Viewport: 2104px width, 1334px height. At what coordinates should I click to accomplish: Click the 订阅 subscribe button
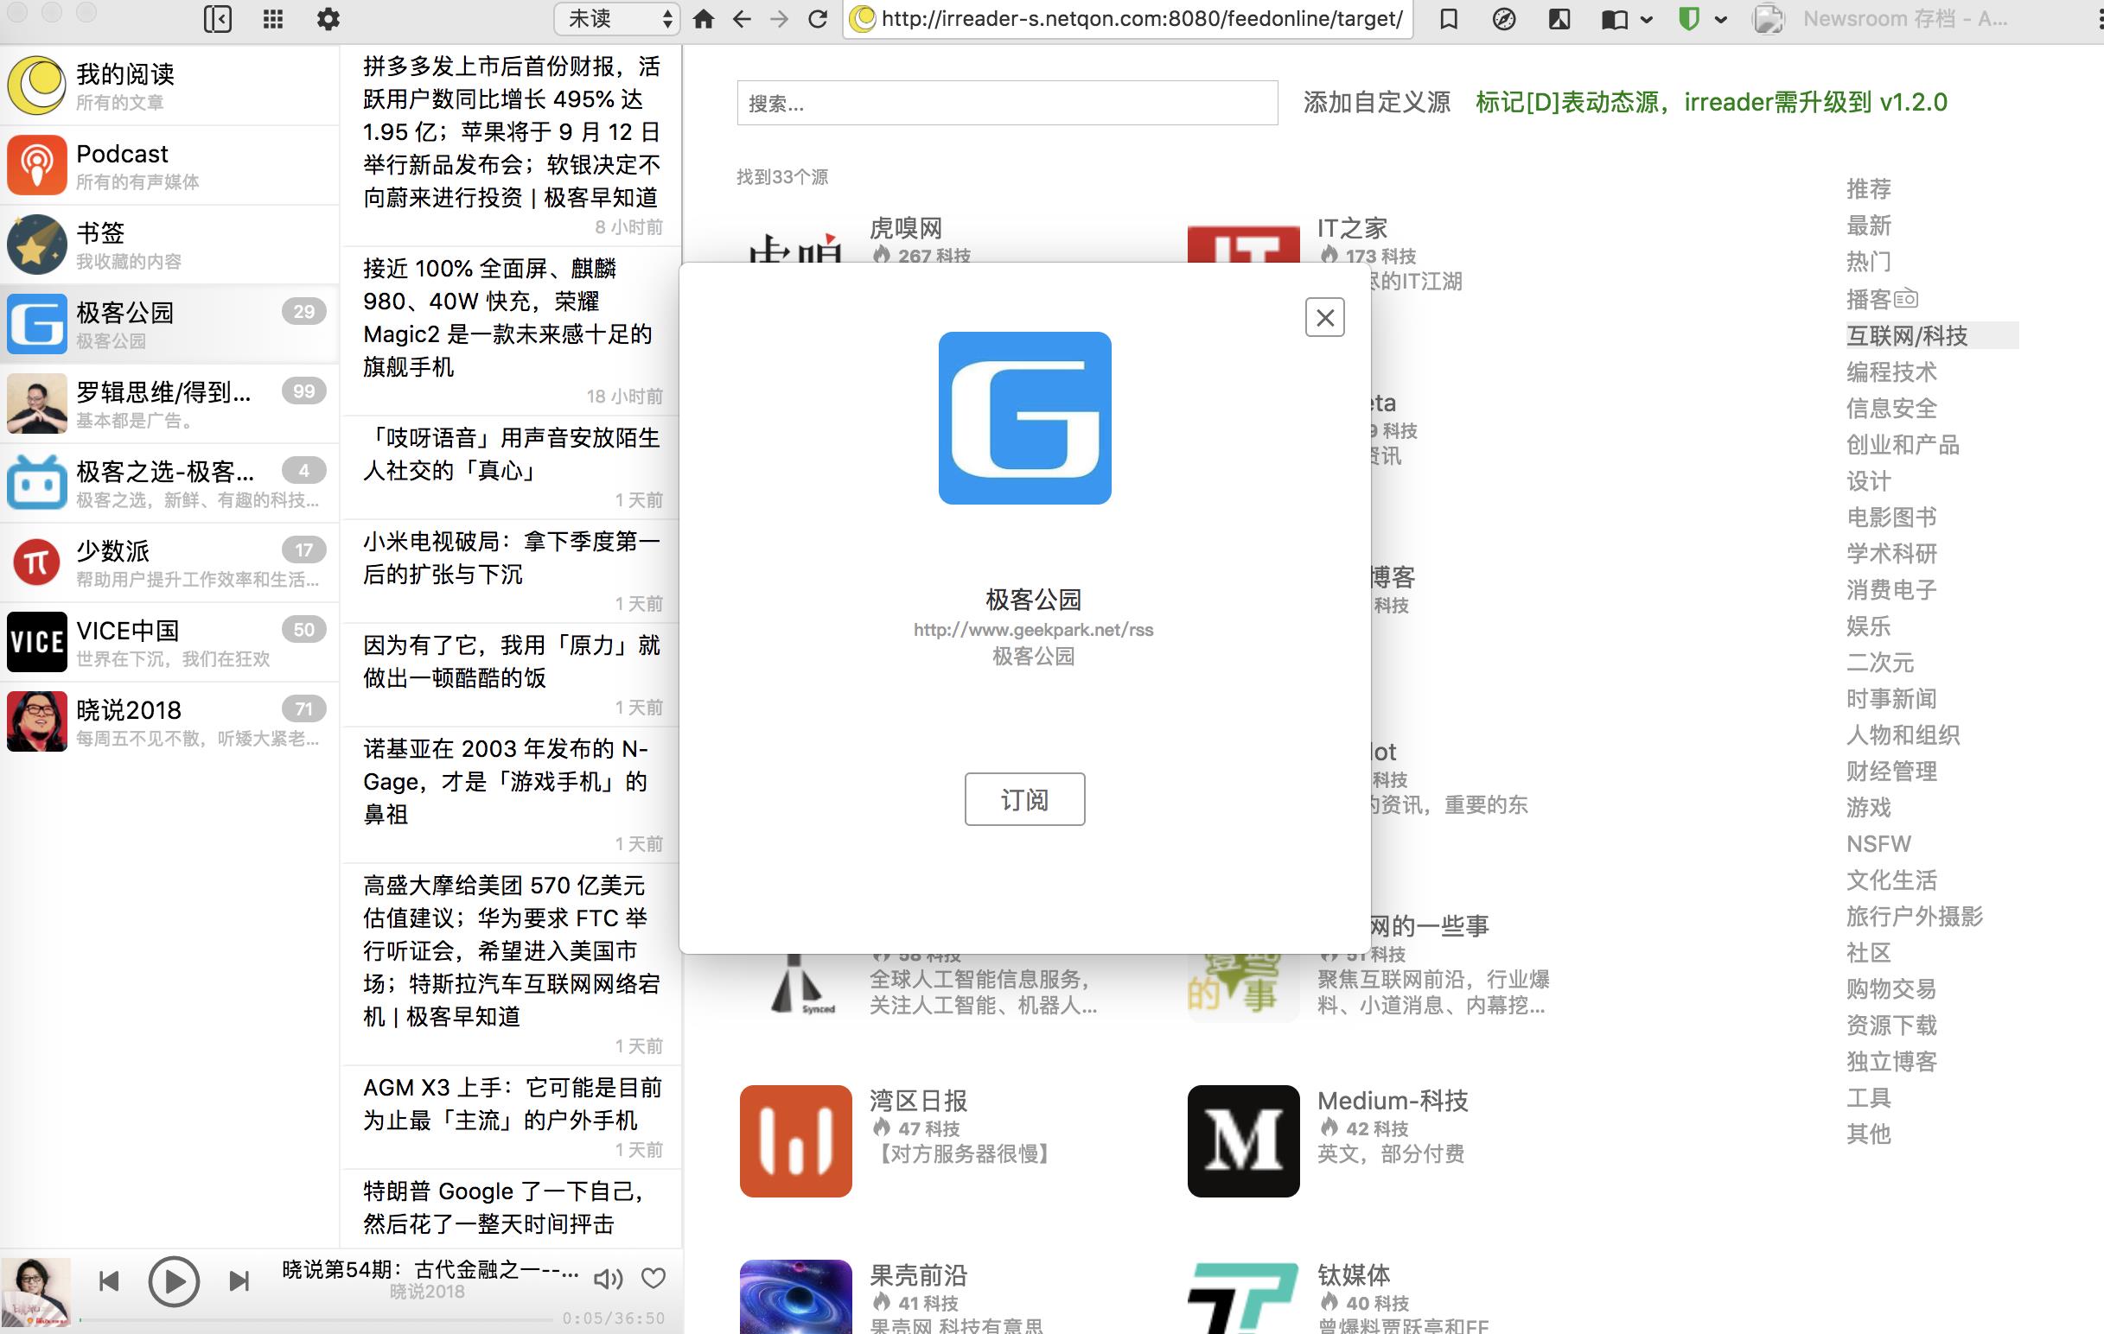coord(1024,799)
